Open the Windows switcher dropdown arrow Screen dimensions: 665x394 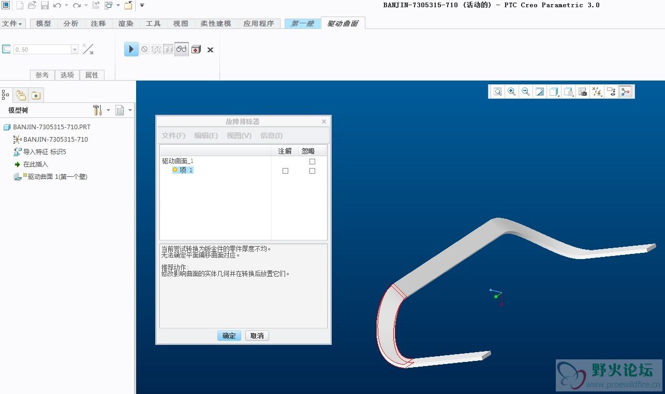tap(117, 6)
